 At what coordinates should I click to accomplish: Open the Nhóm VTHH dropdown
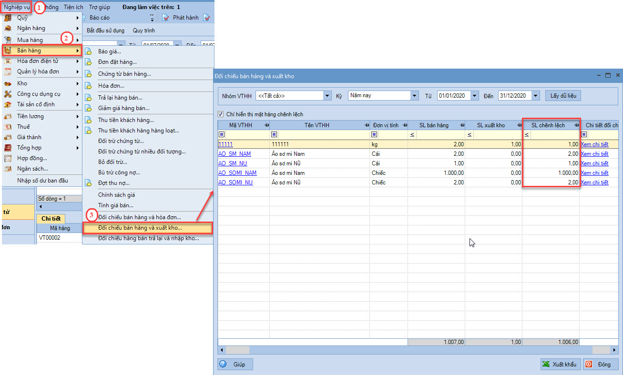pyautogui.click(x=327, y=96)
